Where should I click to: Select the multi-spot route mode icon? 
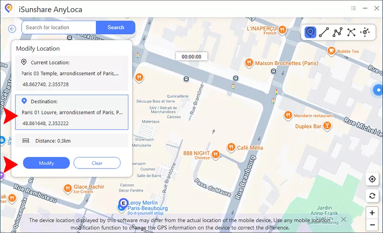pos(338,32)
